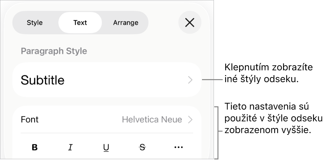The image size is (327, 160).
Task: Choose the Helvetica Neue font value
Action: pyautogui.click(x=152, y=120)
